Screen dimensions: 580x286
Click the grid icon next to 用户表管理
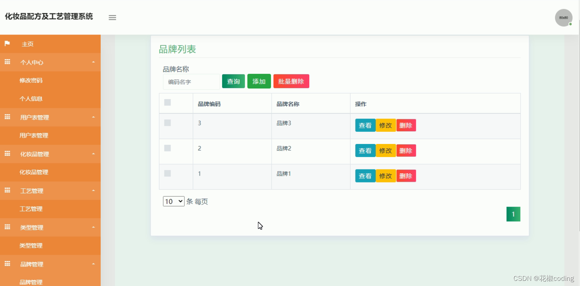[x=7, y=117]
